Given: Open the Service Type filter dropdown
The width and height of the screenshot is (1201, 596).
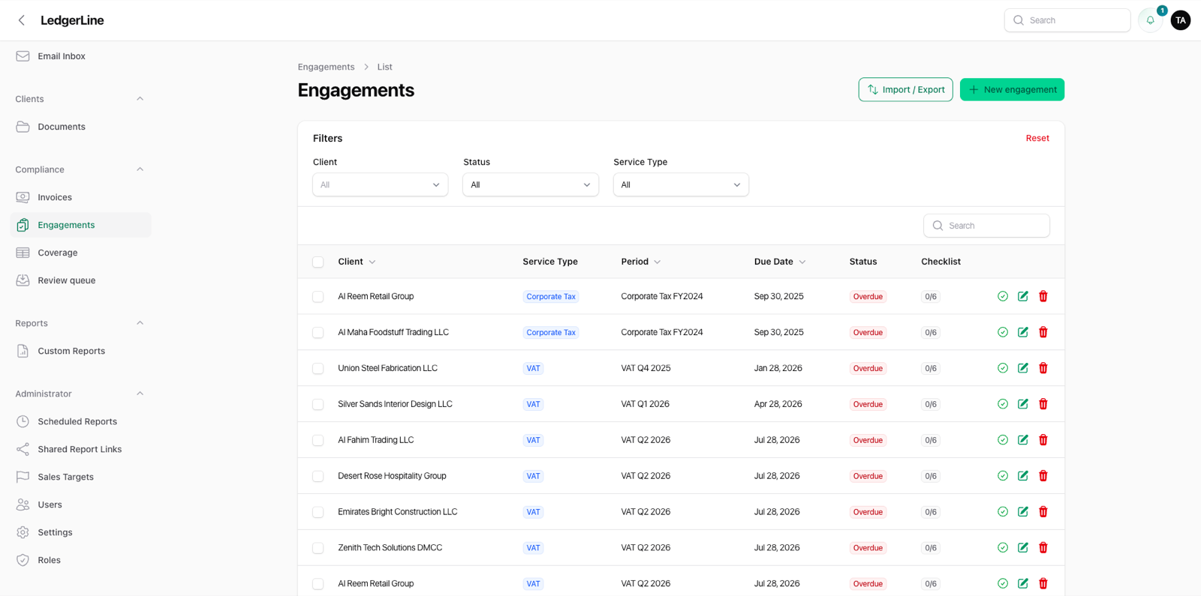Looking at the screenshot, I should point(681,184).
